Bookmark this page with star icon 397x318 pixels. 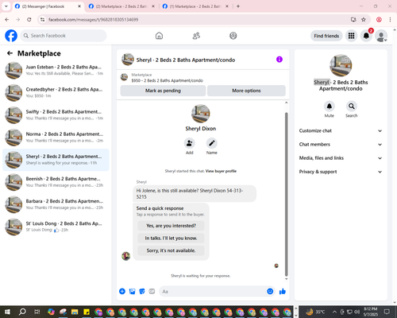(x=364, y=20)
